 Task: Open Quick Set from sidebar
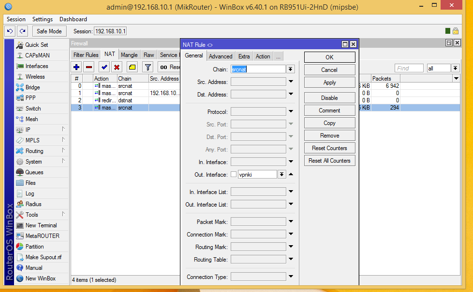(36, 45)
